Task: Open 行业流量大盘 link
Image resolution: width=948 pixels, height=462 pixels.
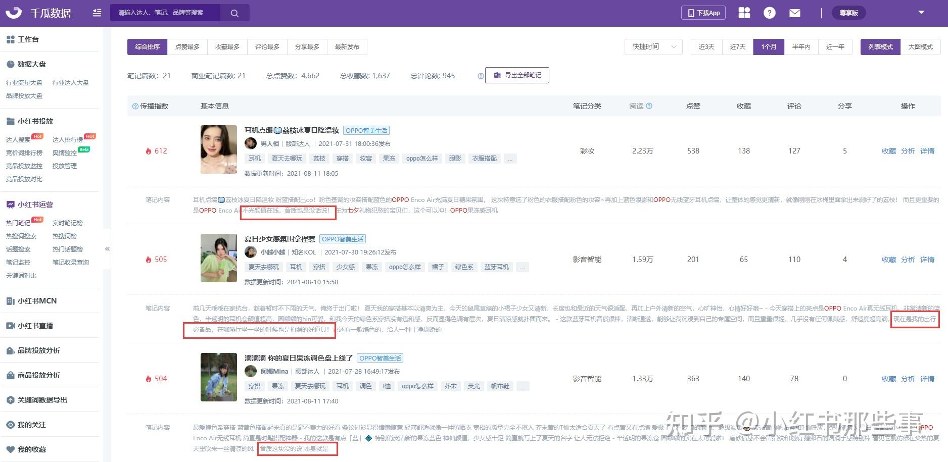Action: (x=24, y=82)
